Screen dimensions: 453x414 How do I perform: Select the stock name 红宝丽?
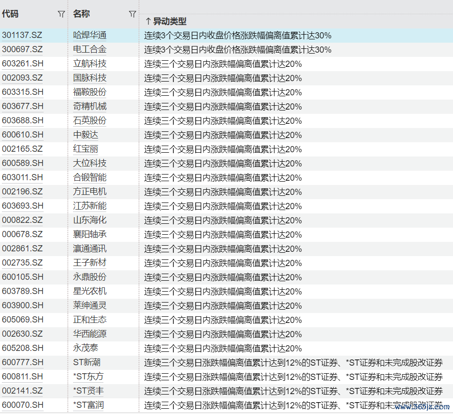click(x=85, y=149)
